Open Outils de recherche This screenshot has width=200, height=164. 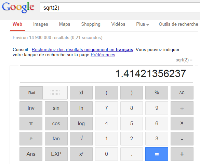pos(178,24)
